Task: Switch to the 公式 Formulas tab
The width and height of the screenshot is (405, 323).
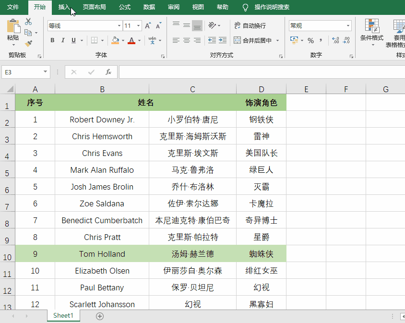Action: [x=125, y=7]
